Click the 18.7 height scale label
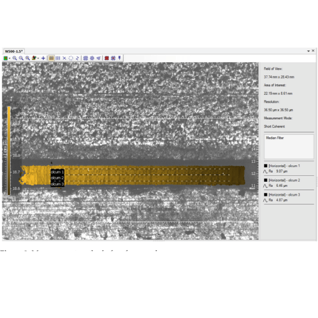This screenshot has height=318, width=318. (x=16, y=172)
